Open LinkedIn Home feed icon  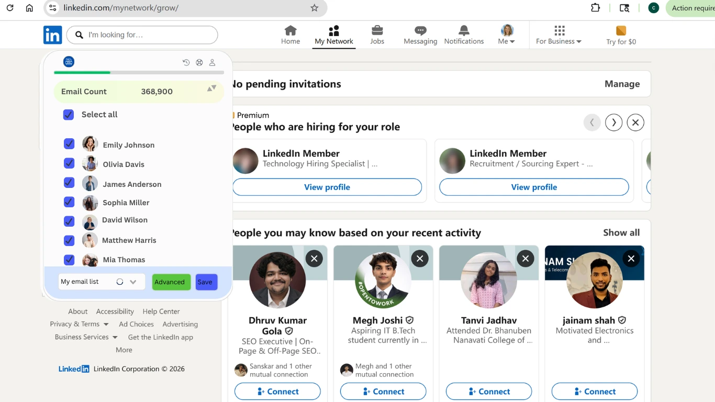[x=290, y=31]
